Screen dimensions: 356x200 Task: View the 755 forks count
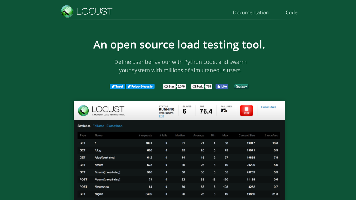point(209,86)
